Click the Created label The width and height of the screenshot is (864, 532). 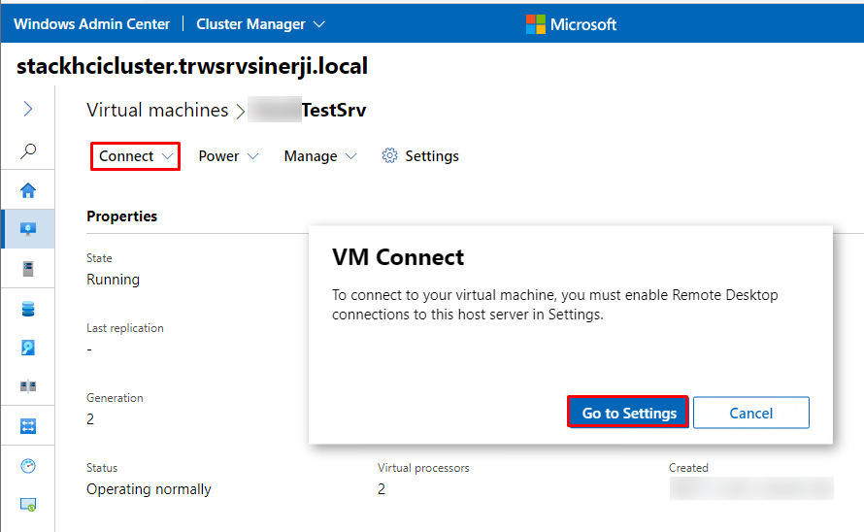(x=688, y=468)
